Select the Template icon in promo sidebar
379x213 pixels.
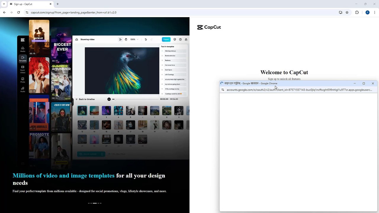pyautogui.click(x=23, y=59)
